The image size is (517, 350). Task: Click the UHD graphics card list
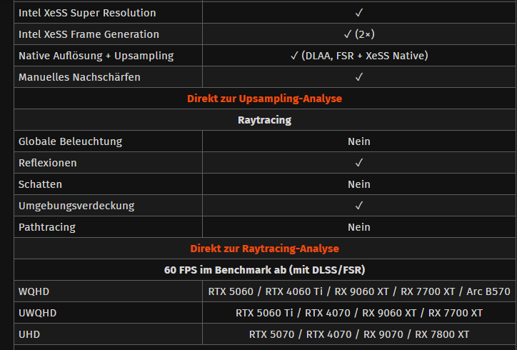pos(358,334)
